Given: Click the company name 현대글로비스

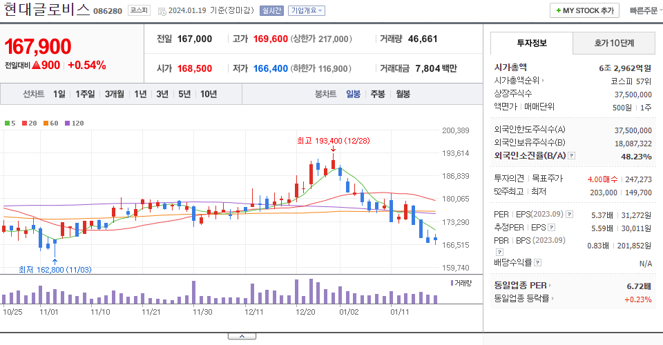Looking at the screenshot, I should (47, 10).
